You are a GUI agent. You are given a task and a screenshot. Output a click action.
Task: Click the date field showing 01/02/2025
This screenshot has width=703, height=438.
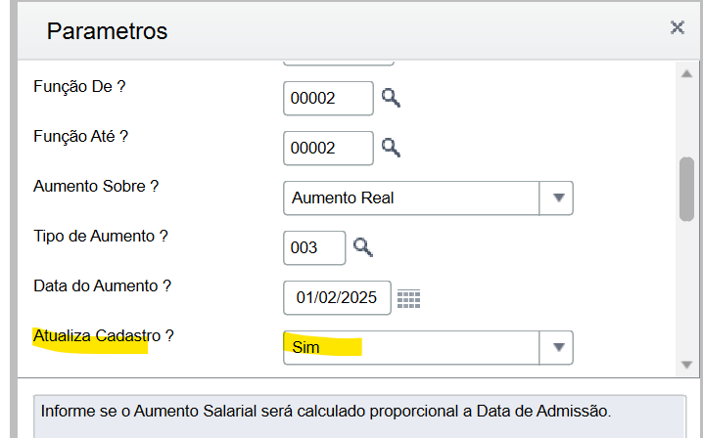pyautogui.click(x=337, y=298)
